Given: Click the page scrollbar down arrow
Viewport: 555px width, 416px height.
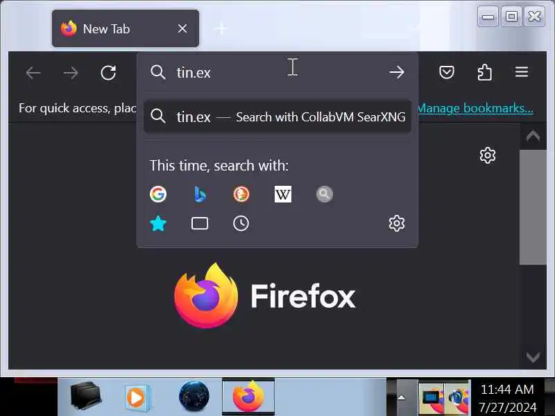Looking at the screenshot, I should click(x=533, y=357).
